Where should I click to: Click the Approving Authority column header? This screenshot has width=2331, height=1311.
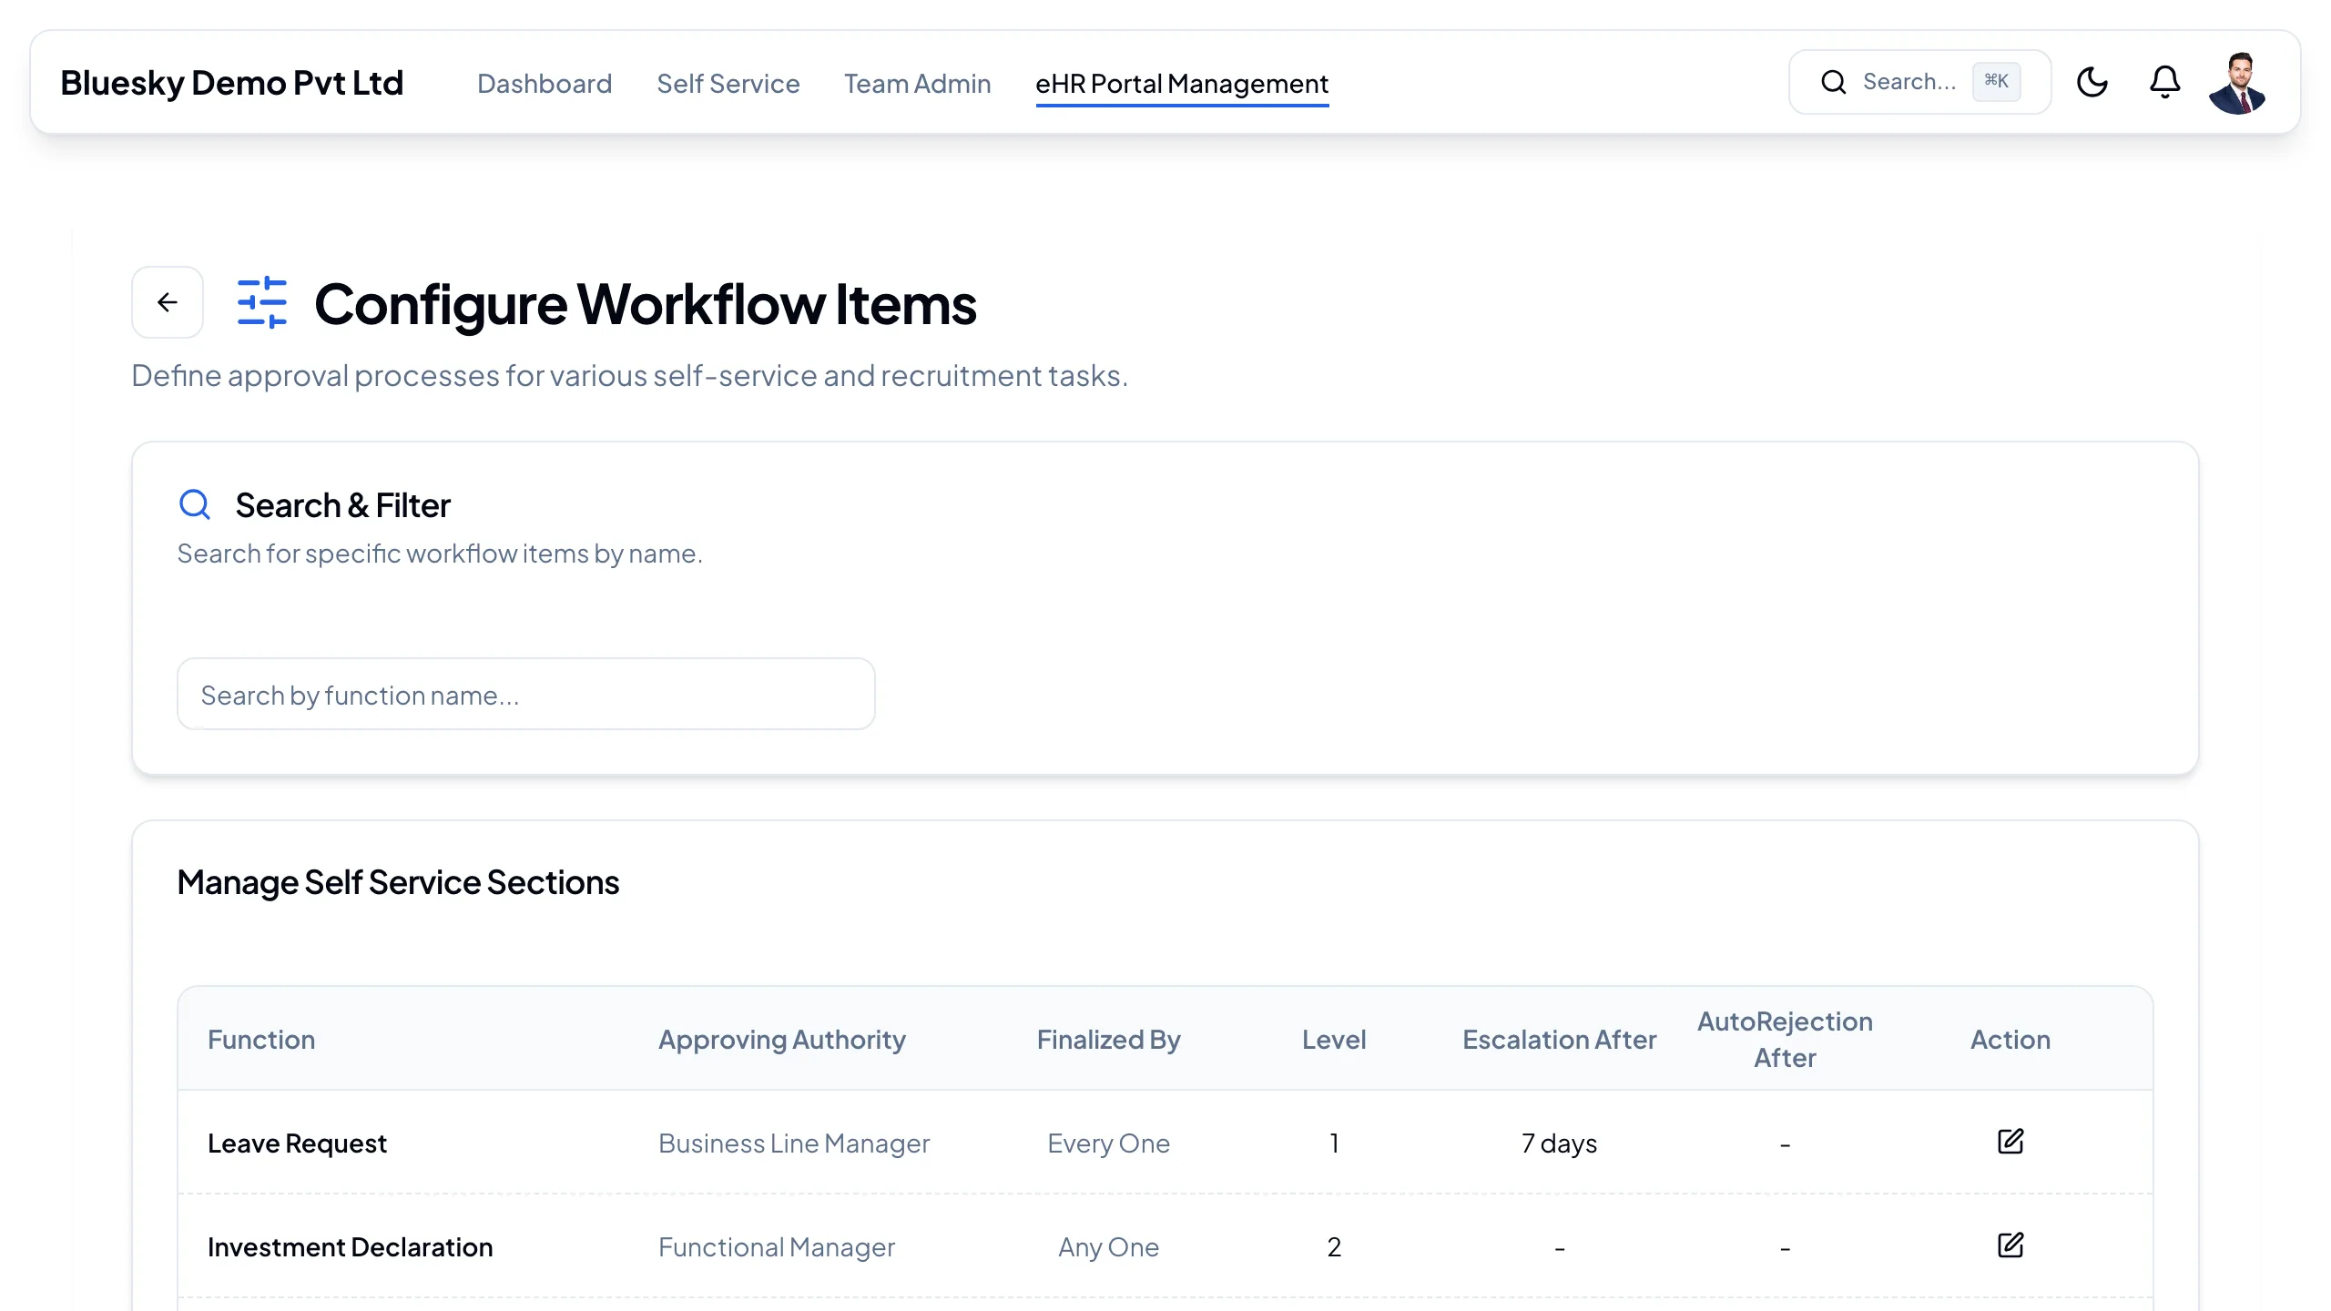[782, 1040]
